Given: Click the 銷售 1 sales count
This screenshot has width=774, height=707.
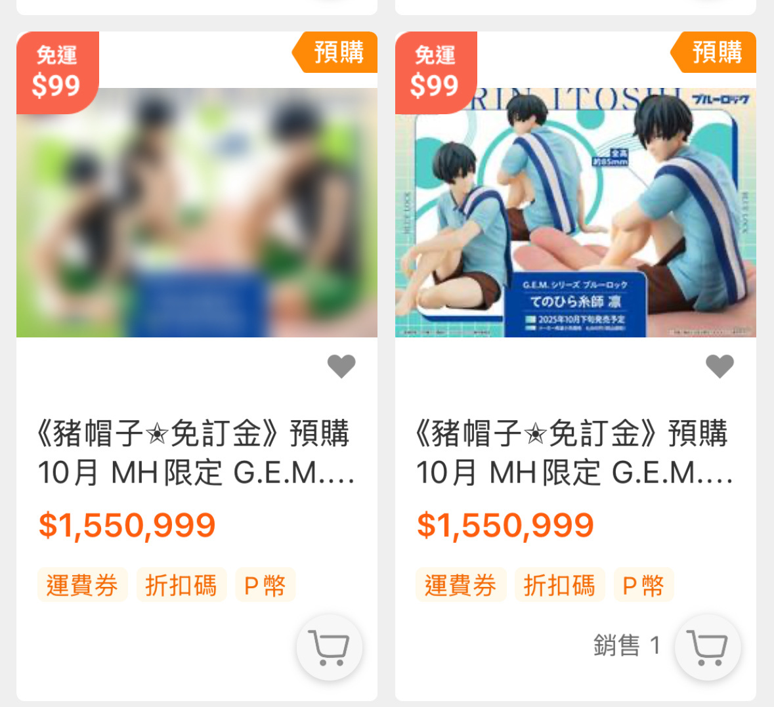Looking at the screenshot, I should [627, 645].
